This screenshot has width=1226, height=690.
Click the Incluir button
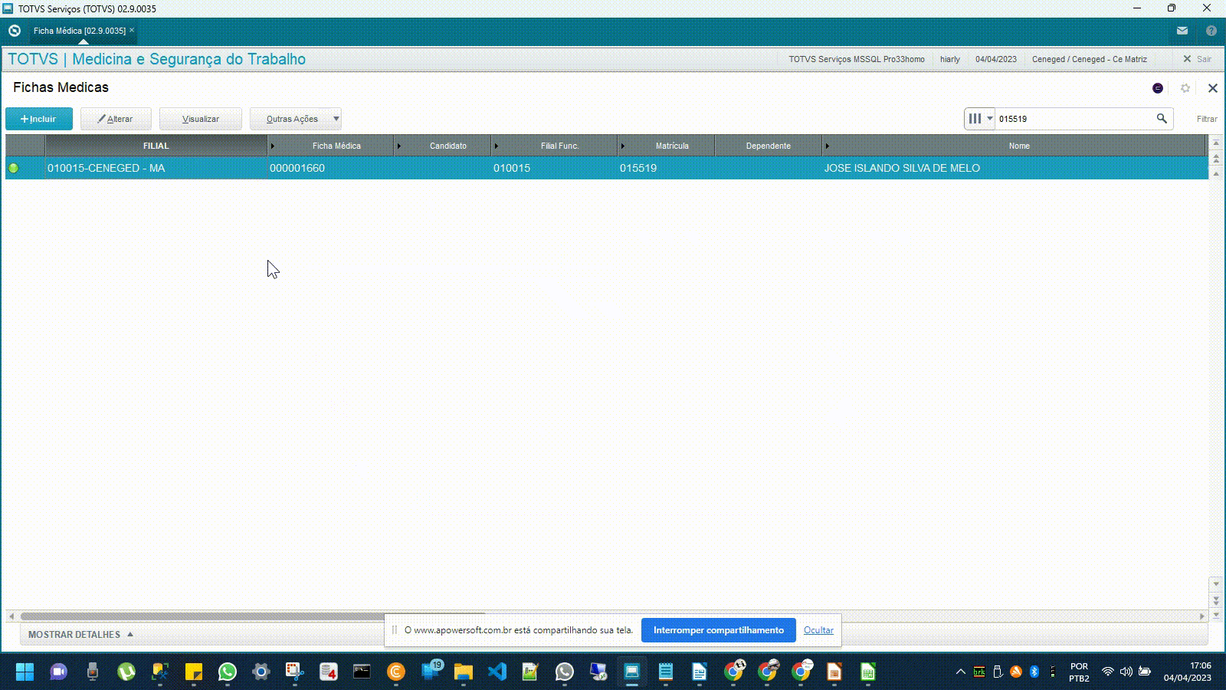[x=39, y=119]
